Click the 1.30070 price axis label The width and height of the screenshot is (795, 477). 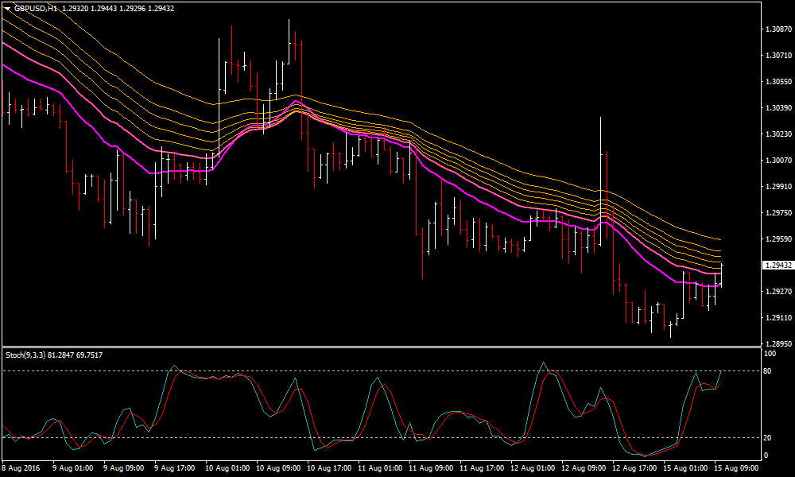777,161
